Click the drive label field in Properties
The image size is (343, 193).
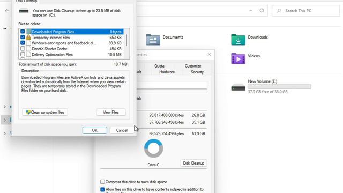coord(172,85)
